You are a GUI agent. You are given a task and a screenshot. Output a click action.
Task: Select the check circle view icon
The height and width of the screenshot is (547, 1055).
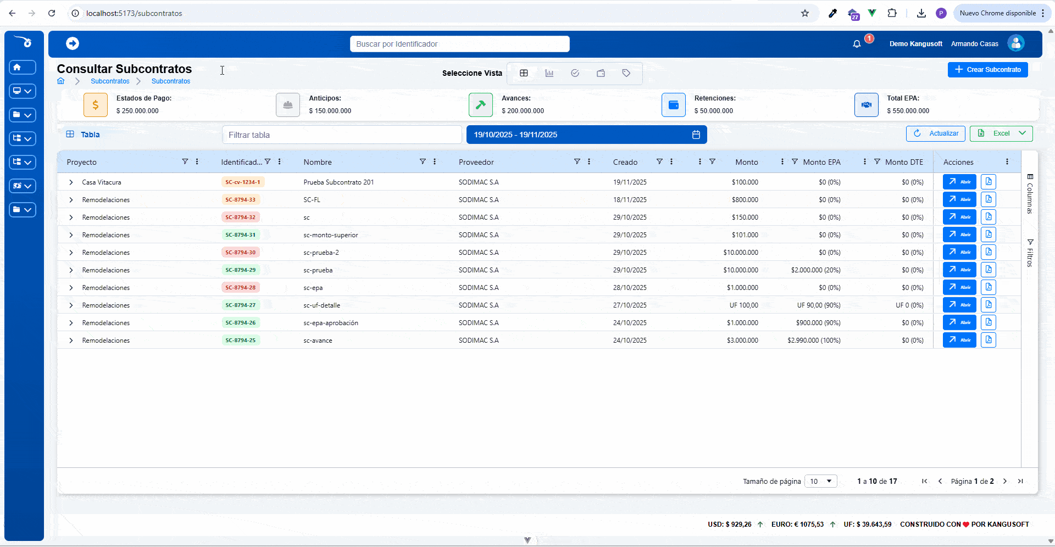pos(575,73)
